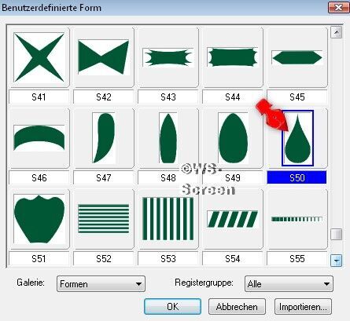
Task: Choose the bow-tie S42 shape
Action: (104, 57)
